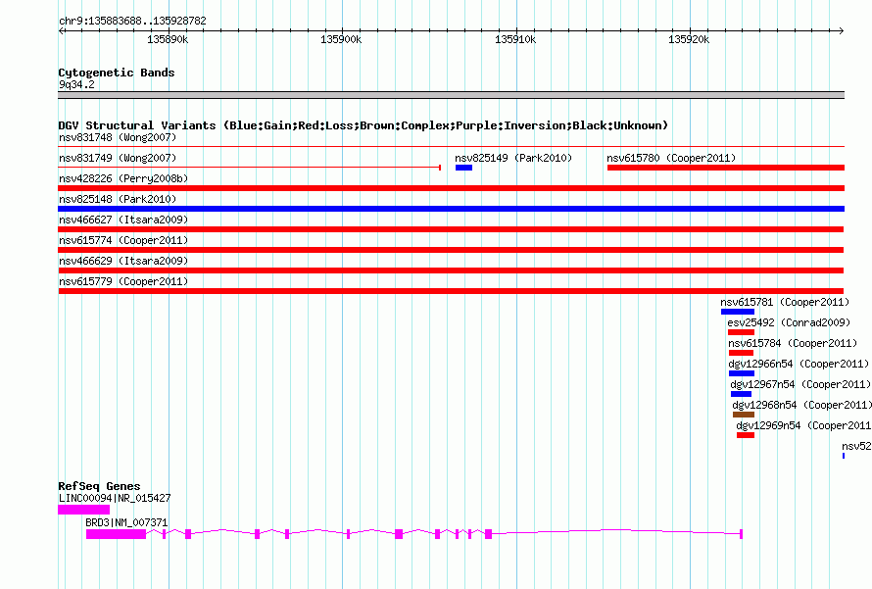Click the nsv466627 (Itsara2009) label

coord(123,220)
